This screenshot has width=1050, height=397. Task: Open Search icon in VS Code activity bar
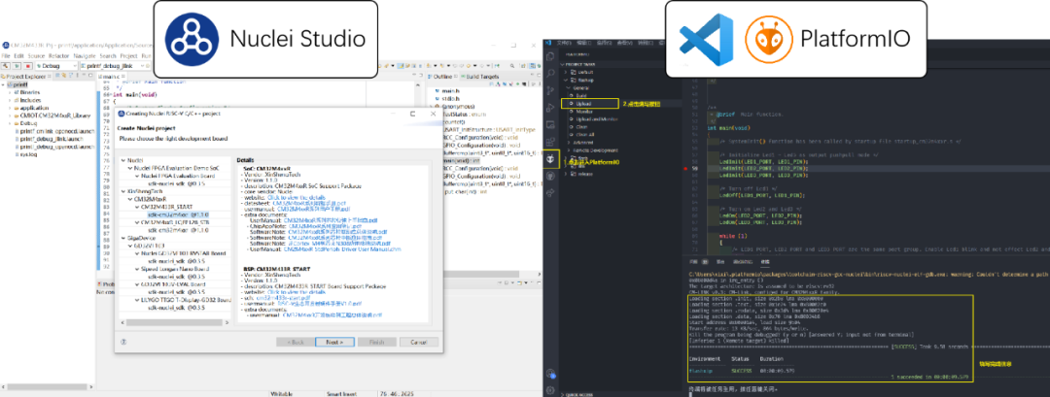coord(550,73)
